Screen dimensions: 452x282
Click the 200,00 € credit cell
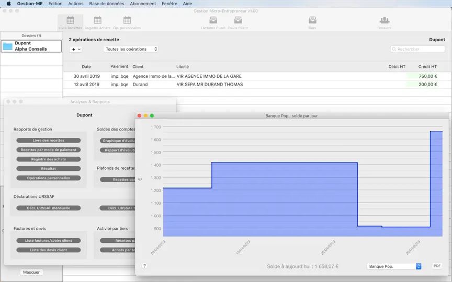tap(428, 84)
